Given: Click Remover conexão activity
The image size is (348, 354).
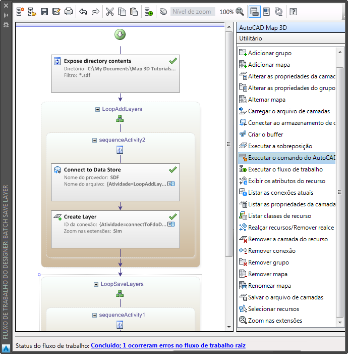Looking at the screenshot, I should pos(287,251).
